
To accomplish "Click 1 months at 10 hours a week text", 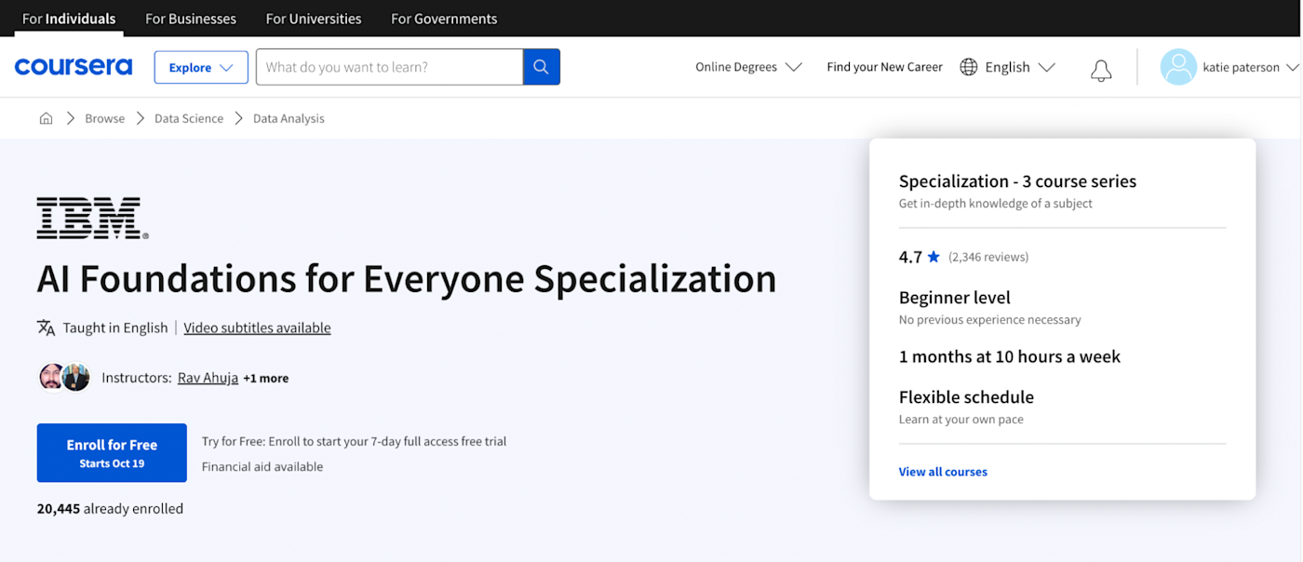I will point(1010,356).
